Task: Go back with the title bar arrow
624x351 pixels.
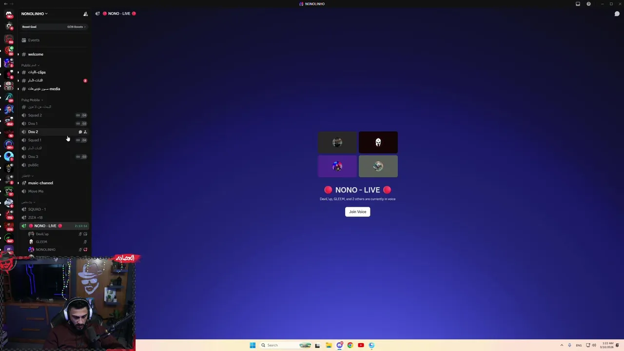Action: click(x=5, y=4)
